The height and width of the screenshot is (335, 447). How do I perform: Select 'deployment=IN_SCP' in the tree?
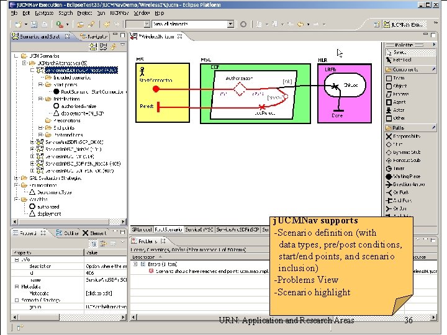click(x=79, y=113)
